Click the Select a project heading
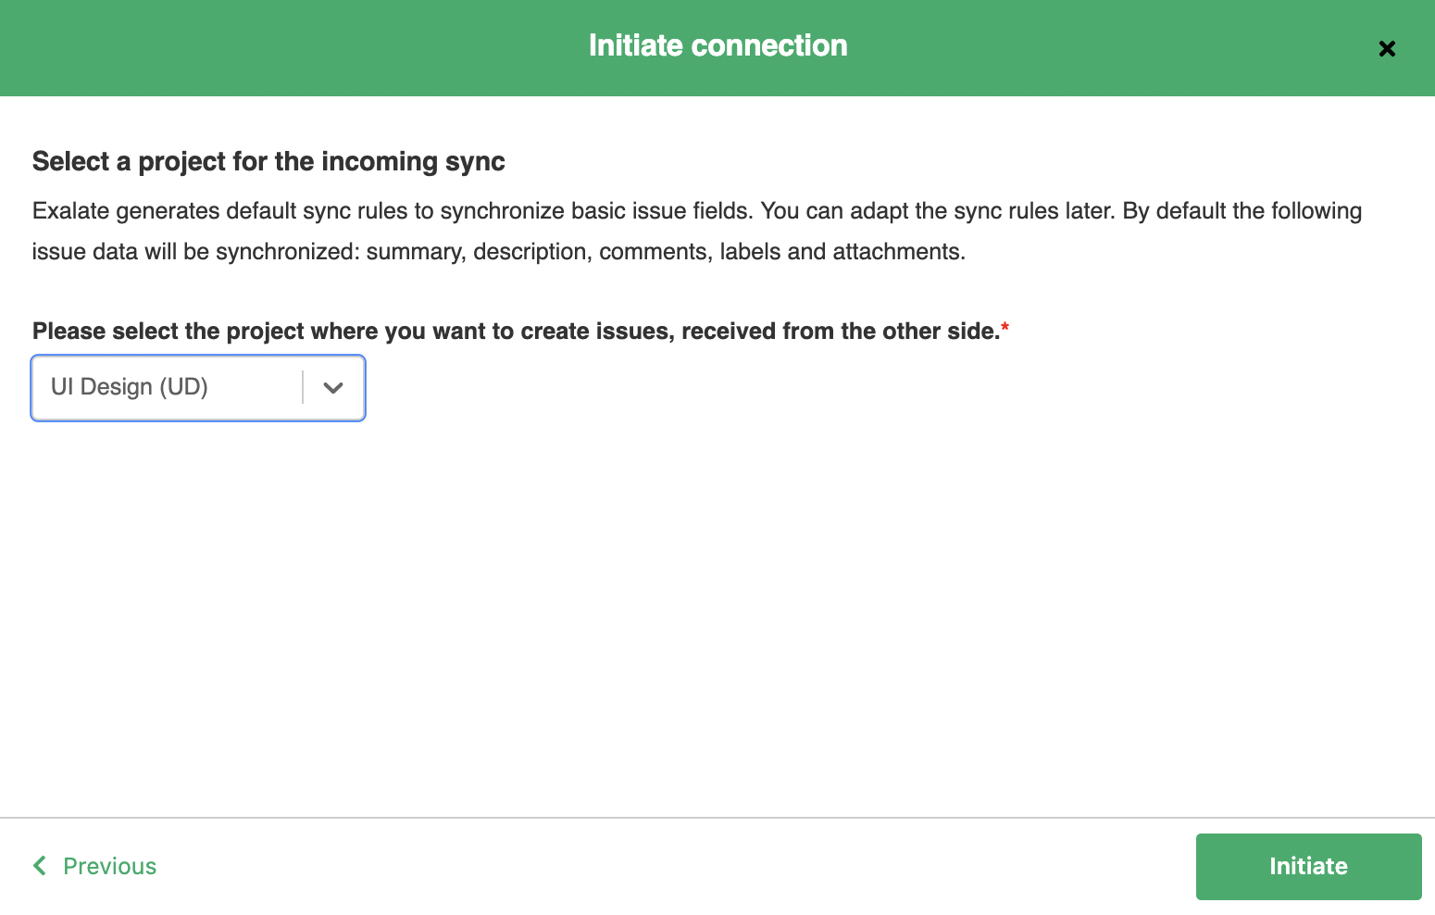This screenshot has width=1435, height=915. tap(268, 161)
